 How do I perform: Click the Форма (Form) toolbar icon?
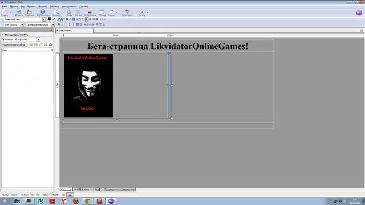tap(112, 13)
